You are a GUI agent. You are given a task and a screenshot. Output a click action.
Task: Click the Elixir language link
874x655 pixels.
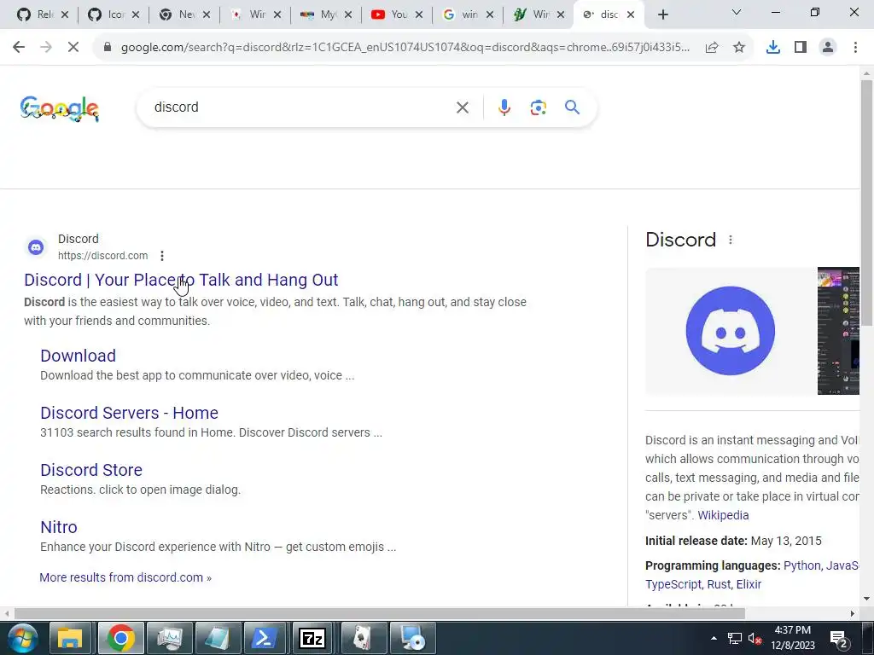tap(749, 584)
